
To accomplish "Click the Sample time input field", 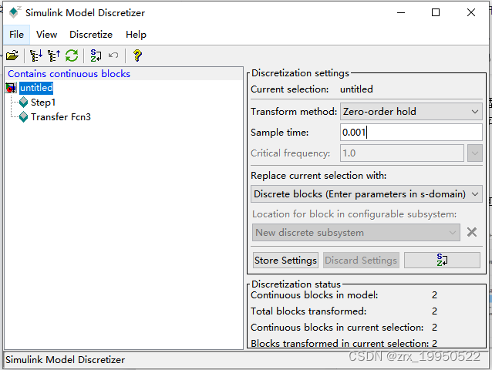I will click(x=411, y=133).
